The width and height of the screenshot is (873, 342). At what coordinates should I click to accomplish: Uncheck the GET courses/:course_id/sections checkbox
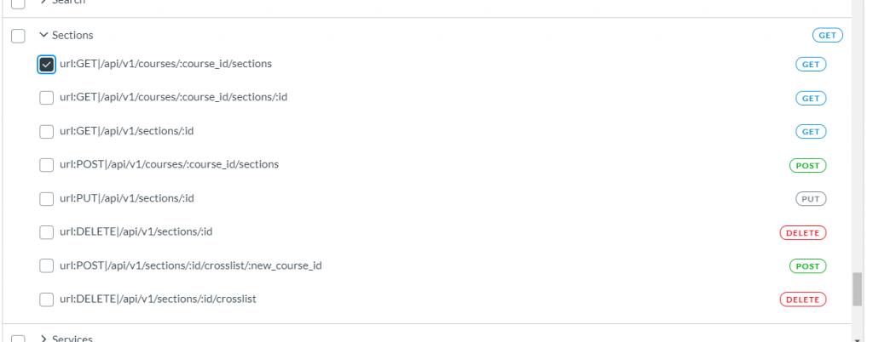46,65
